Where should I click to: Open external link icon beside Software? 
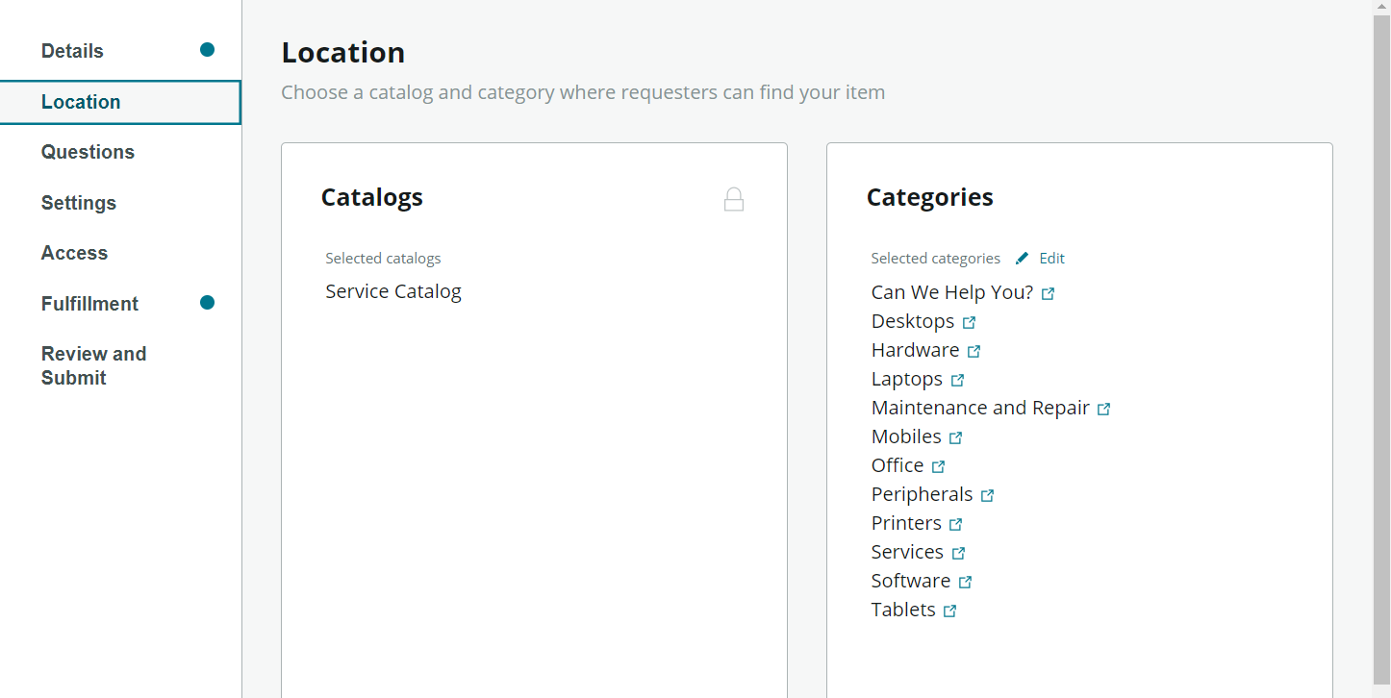pyautogui.click(x=965, y=583)
